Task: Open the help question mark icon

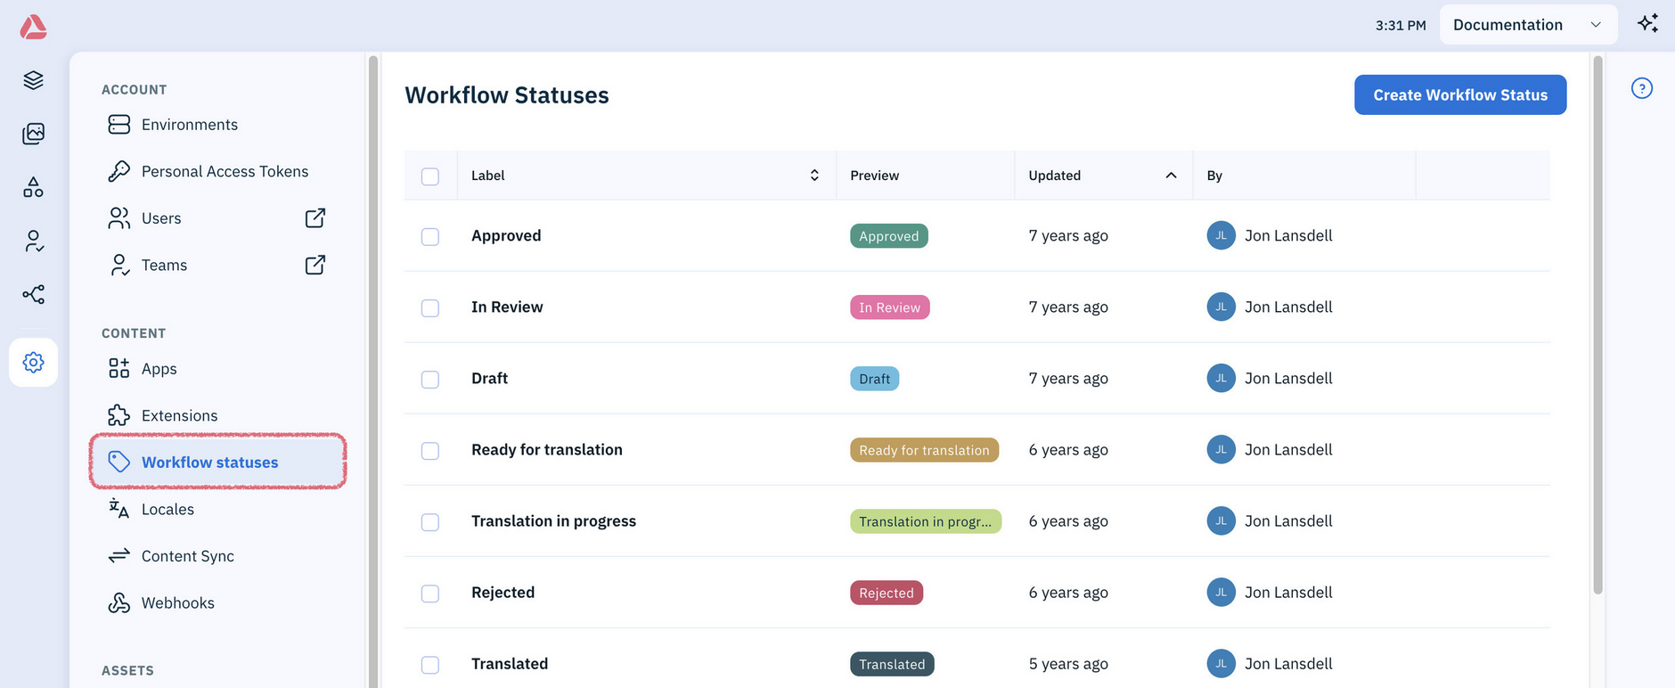Action: (1641, 88)
